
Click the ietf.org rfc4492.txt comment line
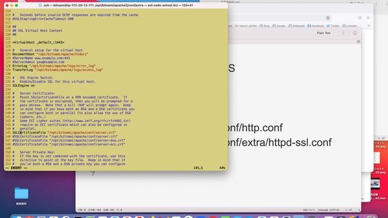pyautogui.click(x=72, y=121)
